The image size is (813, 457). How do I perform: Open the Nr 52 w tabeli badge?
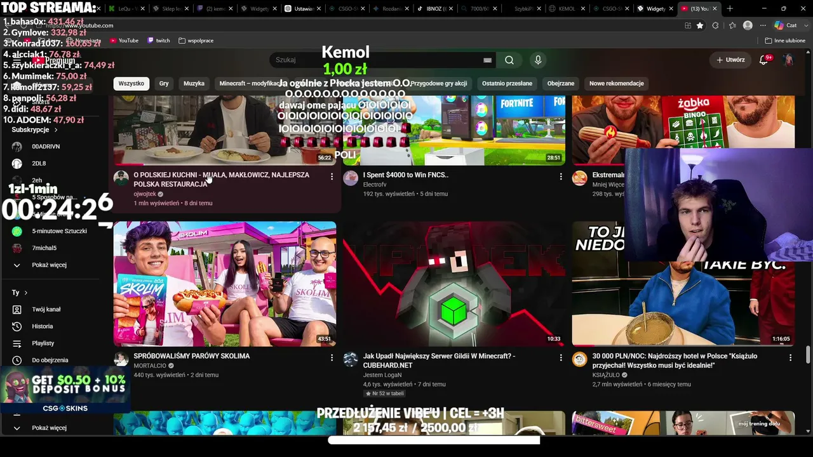(385, 394)
